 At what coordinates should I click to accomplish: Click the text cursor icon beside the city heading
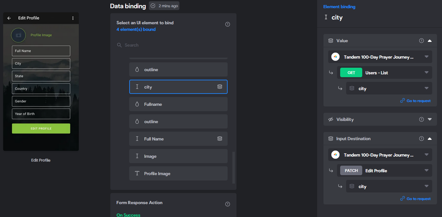pos(326,17)
